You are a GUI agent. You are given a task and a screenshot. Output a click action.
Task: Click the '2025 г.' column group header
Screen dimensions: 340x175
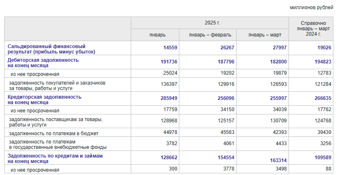tap(210, 23)
